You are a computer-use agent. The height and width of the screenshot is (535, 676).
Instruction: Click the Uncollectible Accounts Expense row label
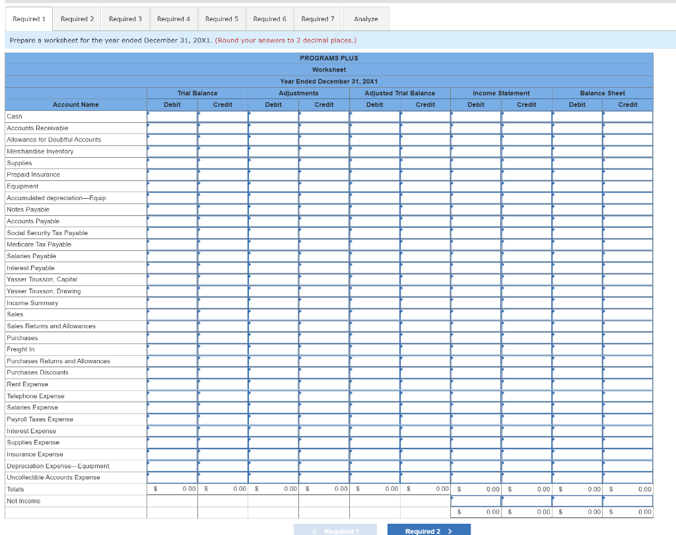(x=53, y=478)
